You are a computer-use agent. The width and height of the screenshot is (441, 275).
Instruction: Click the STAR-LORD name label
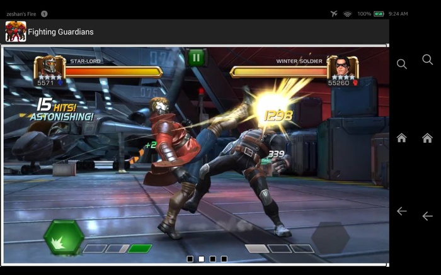pyautogui.click(x=85, y=61)
